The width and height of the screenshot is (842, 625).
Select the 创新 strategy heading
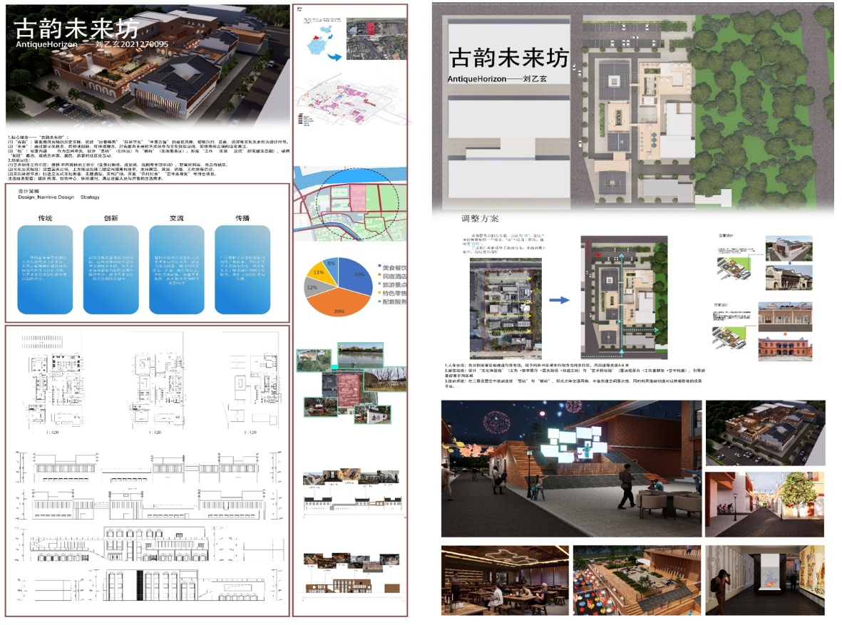pyautogui.click(x=111, y=218)
